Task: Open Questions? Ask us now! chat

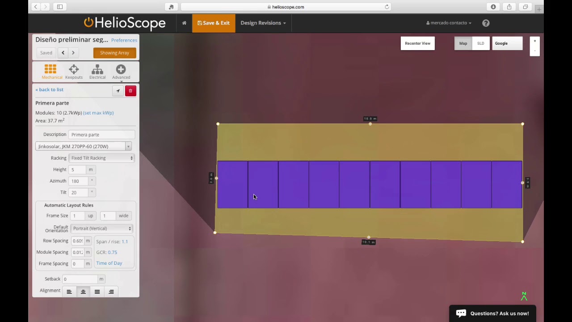Action: pos(492,314)
